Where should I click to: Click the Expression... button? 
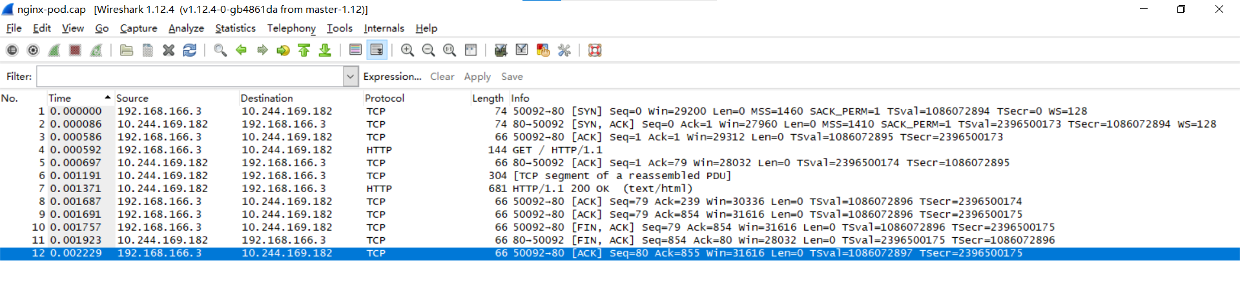click(x=392, y=77)
